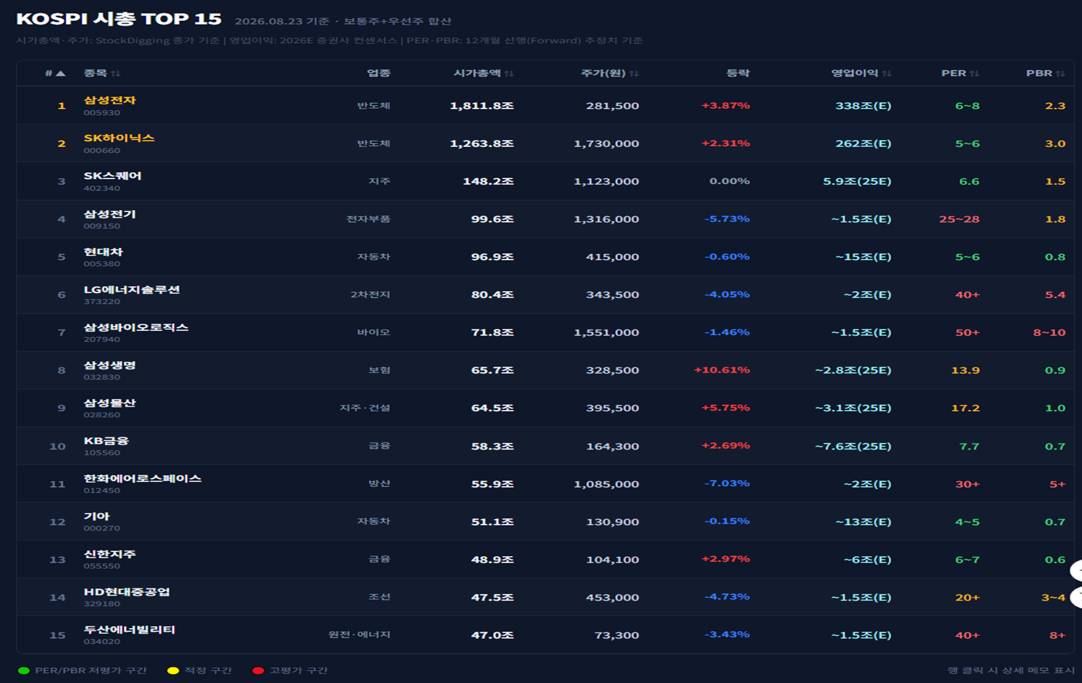Open the 두산에너빌리티 row memo
Image resolution: width=1082 pixels, height=683 pixels.
point(545,635)
